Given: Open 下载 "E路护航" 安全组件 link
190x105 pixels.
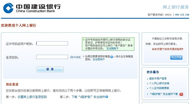Looking at the screenshot, I should pos(88,97).
